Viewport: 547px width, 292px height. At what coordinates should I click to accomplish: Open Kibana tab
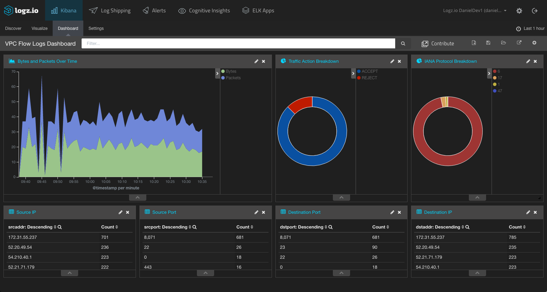point(64,10)
